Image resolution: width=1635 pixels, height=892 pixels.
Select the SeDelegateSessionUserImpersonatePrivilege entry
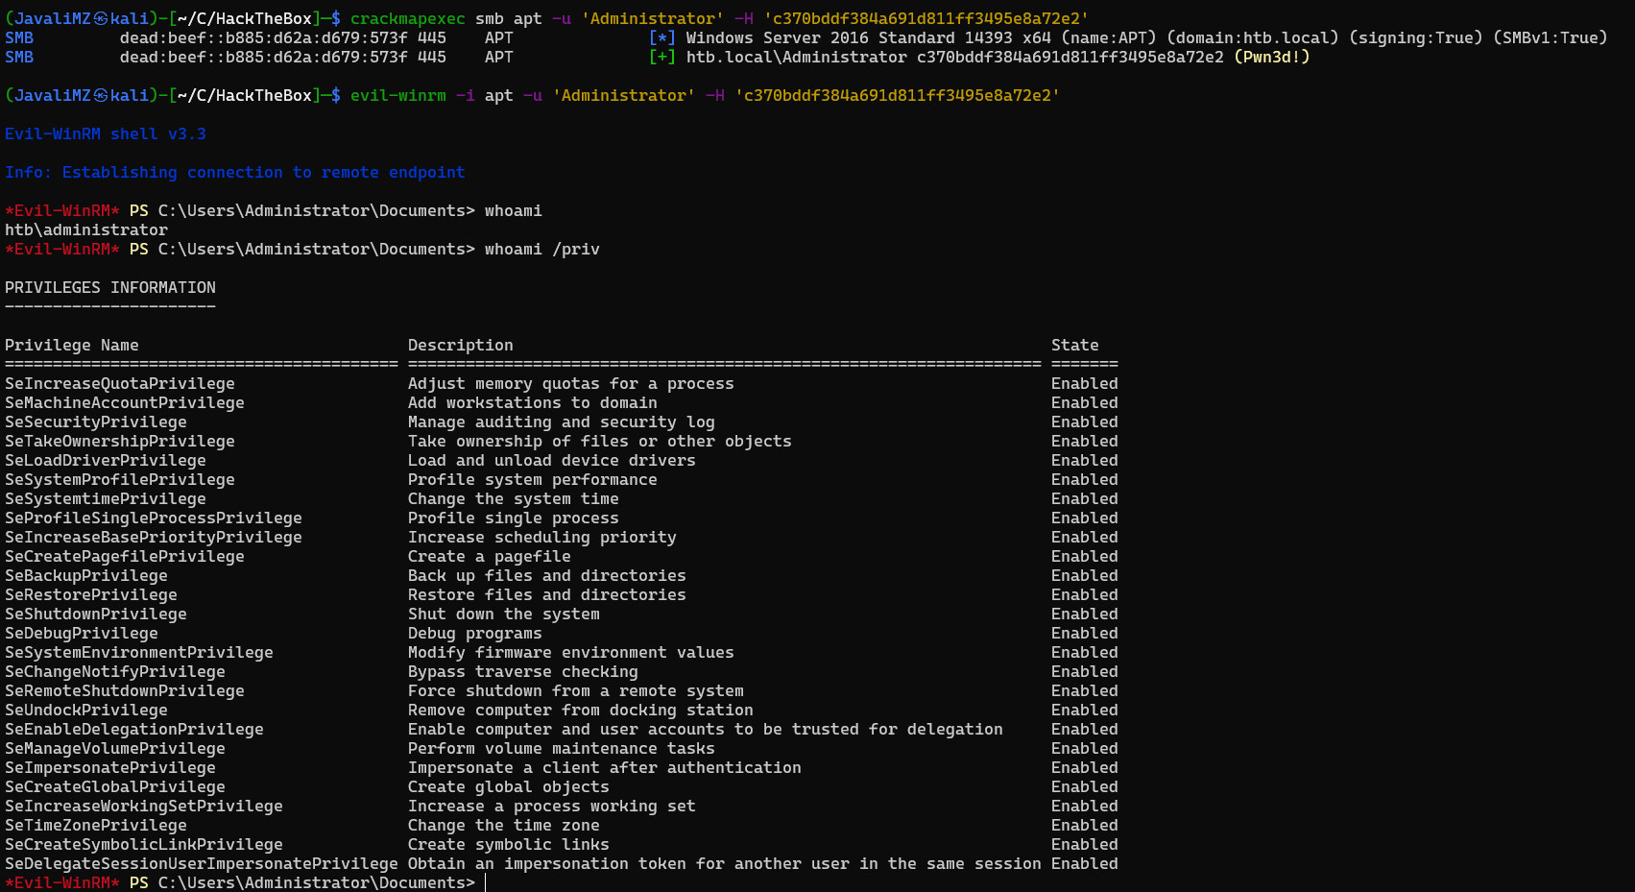tap(202, 863)
